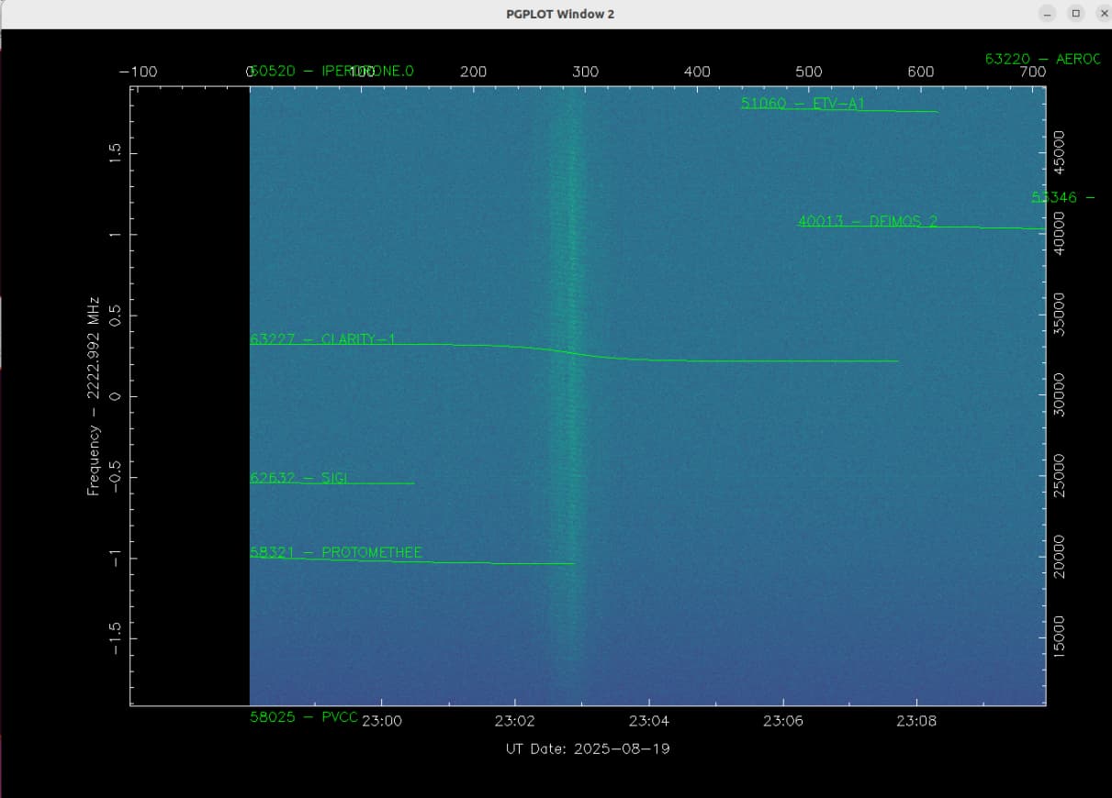Select the 63227 CLARITY-1 satellite label

(x=322, y=339)
